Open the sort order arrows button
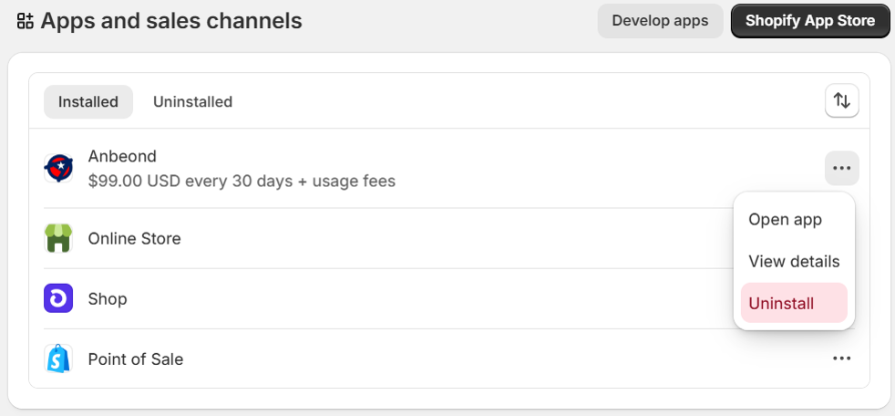 coord(841,101)
